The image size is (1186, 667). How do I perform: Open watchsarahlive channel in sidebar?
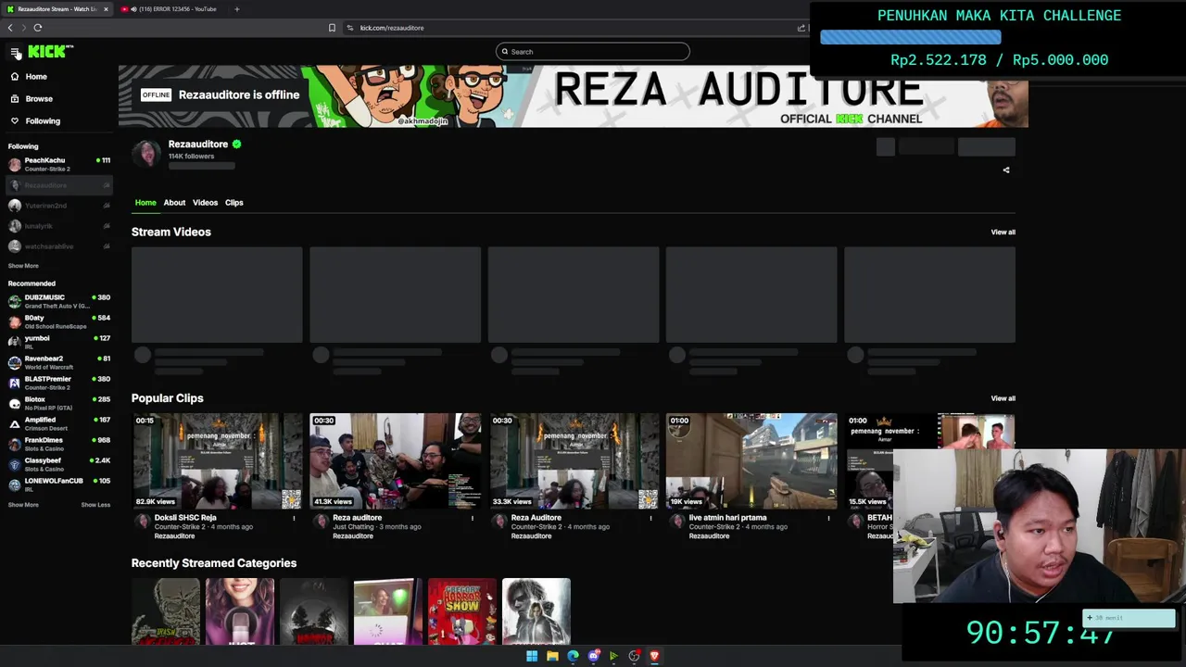coord(57,246)
